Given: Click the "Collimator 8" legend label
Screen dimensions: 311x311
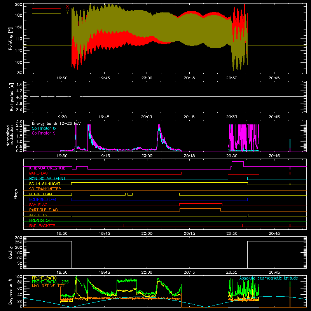Looking at the screenshot, I should (44, 128).
